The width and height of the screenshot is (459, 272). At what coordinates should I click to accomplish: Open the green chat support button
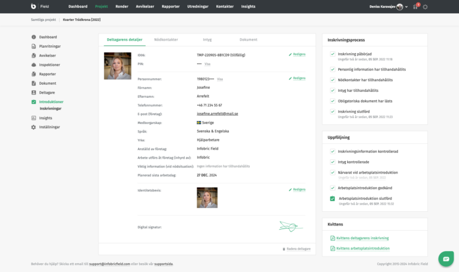point(445,258)
